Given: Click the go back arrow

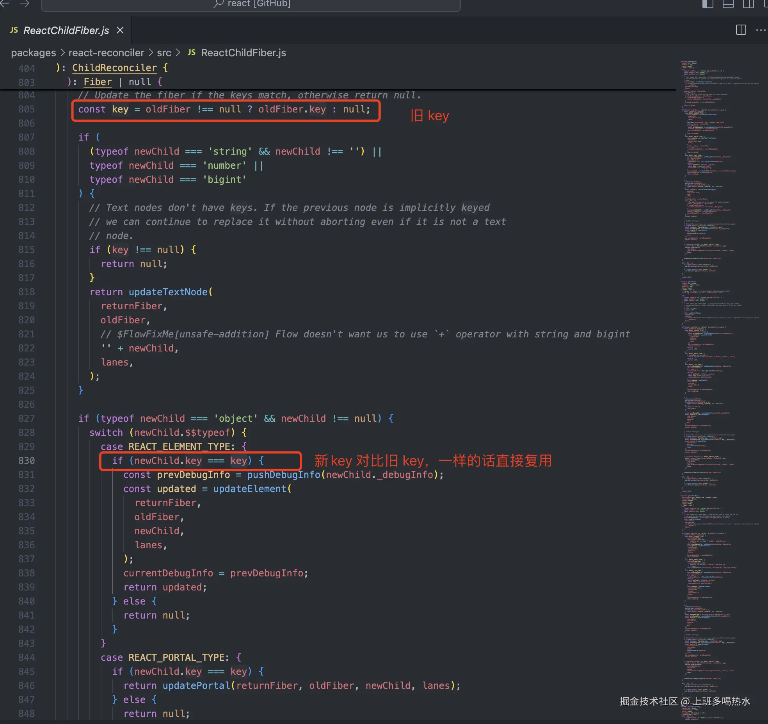Looking at the screenshot, I should (5, 4).
